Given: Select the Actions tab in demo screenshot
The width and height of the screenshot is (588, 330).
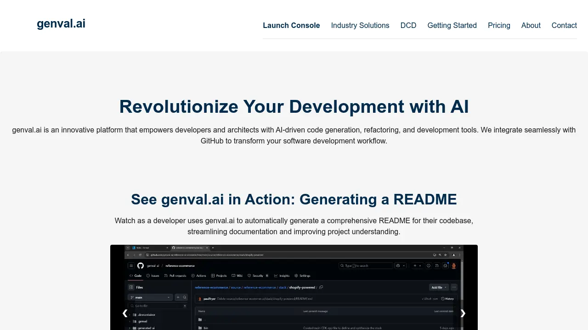Looking at the screenshot, I should (x=199, y=276).
